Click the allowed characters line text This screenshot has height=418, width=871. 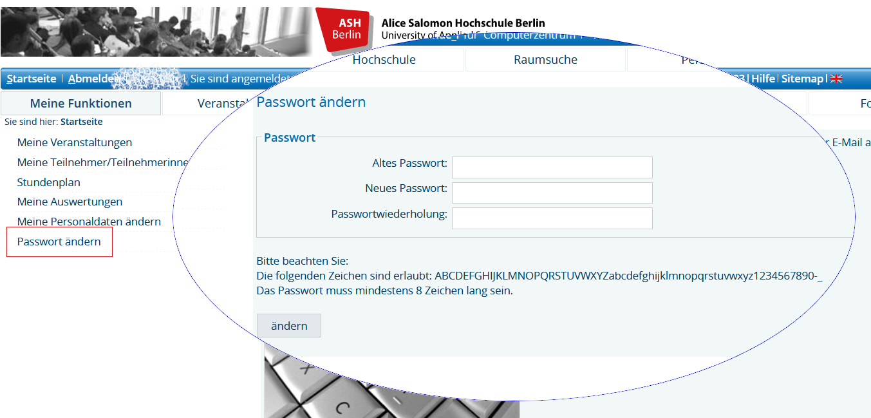coord(539,276)
